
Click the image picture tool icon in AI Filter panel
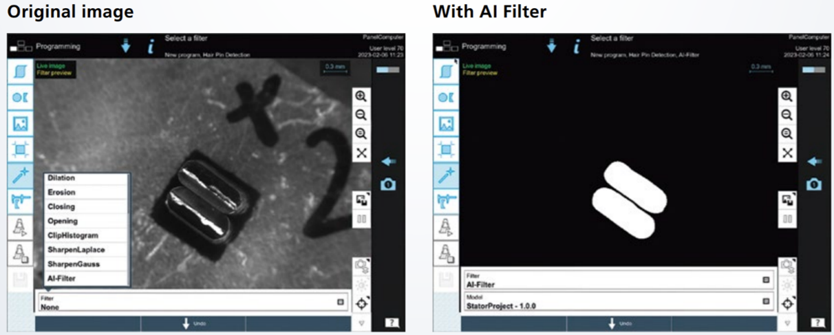pos(445,123)
